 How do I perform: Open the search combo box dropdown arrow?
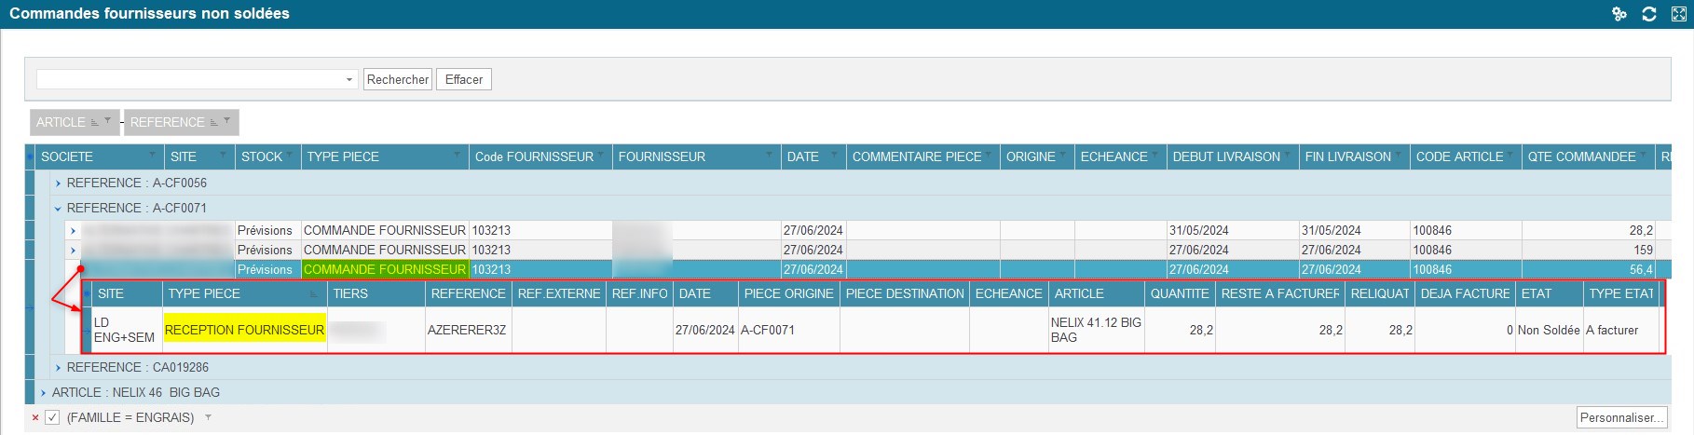(349, 80)
